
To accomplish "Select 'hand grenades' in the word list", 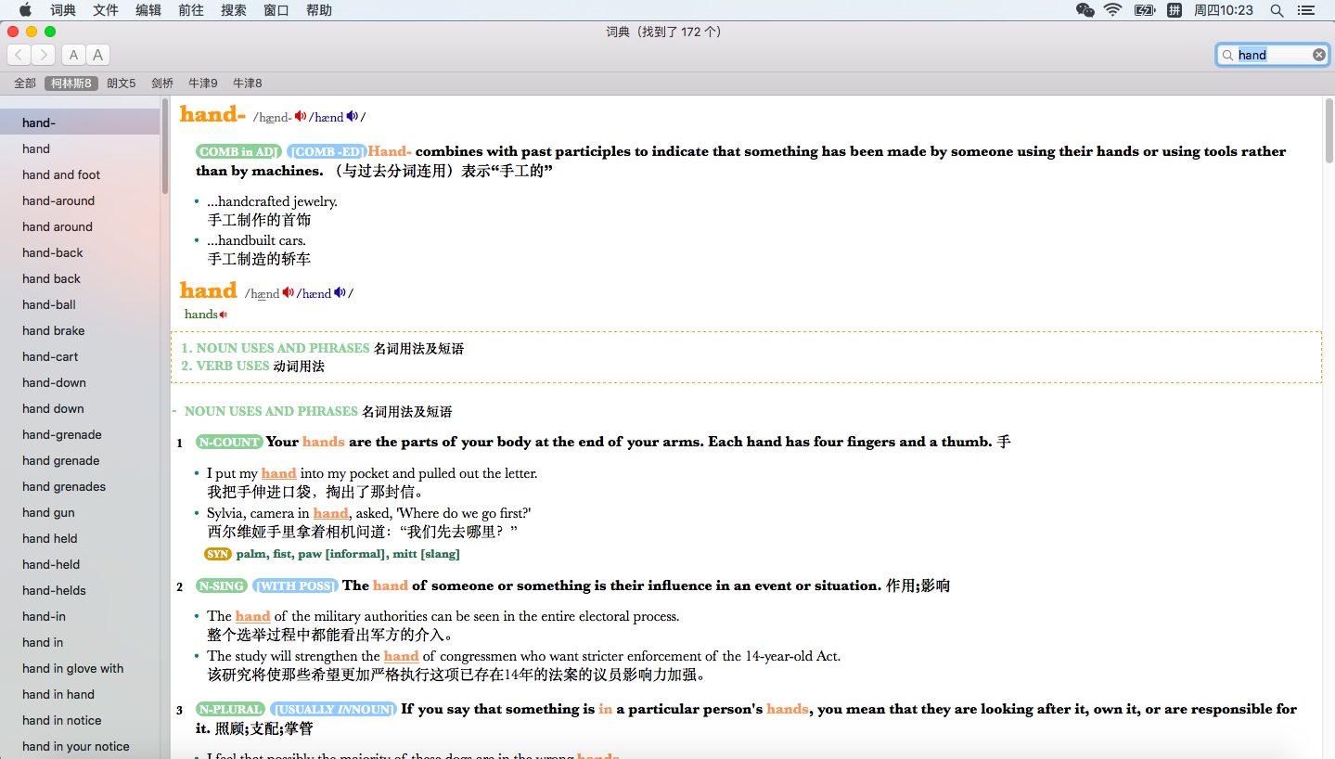I will point(64,486).
